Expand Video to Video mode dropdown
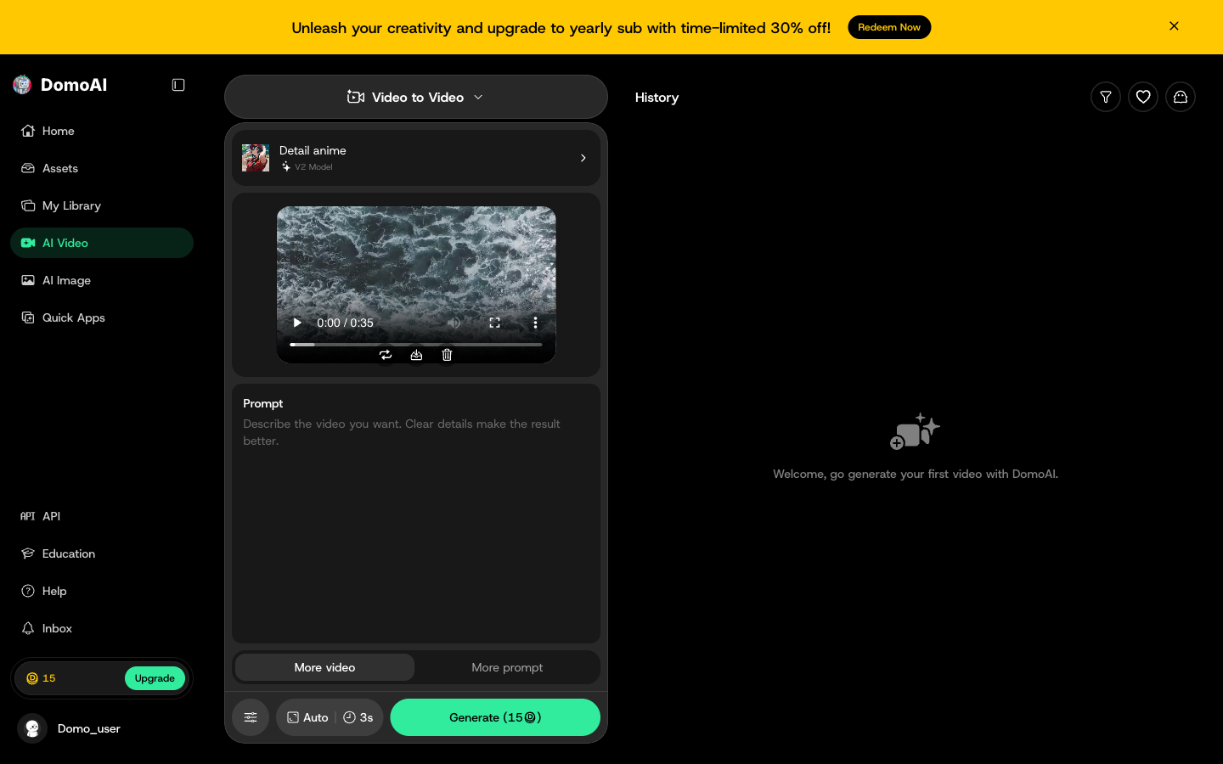The width and height of the screenshot is (1223, 764). [x=416, y=97]
